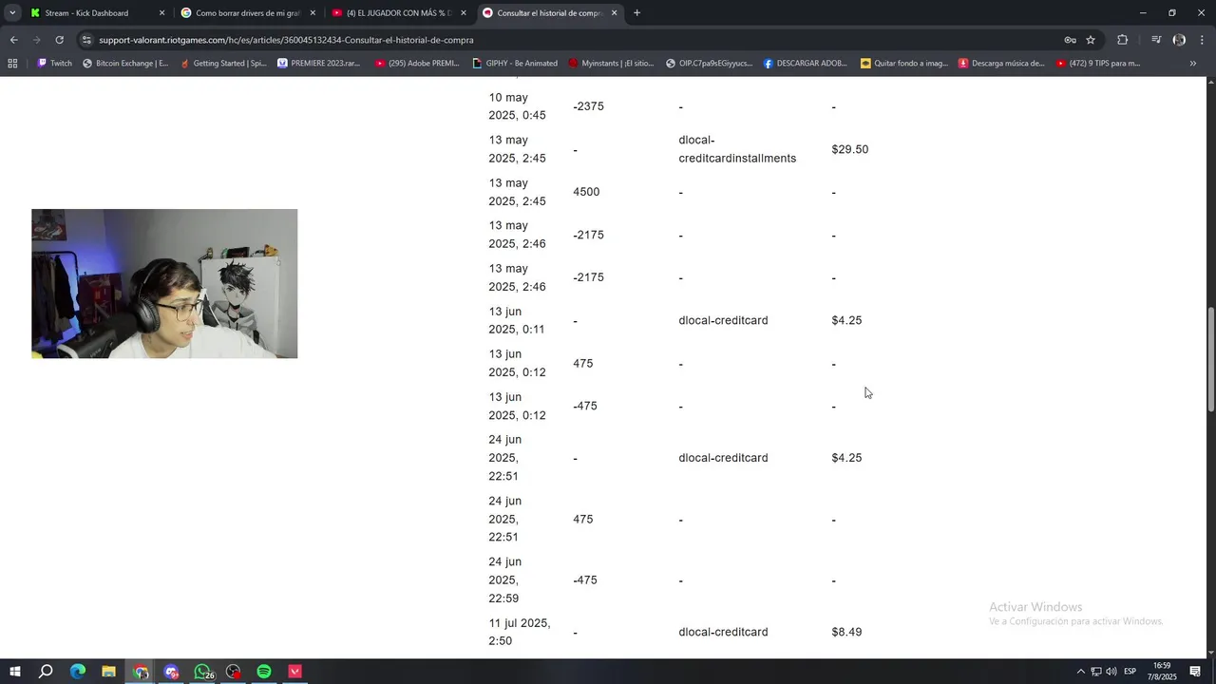Open a new browser tab
The height and width of the screenshot is (684, 1216).
(x=636, y=13)
